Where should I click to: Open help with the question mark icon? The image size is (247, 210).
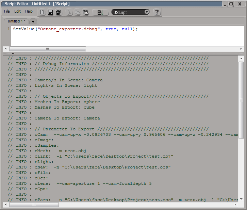point(157,12)
